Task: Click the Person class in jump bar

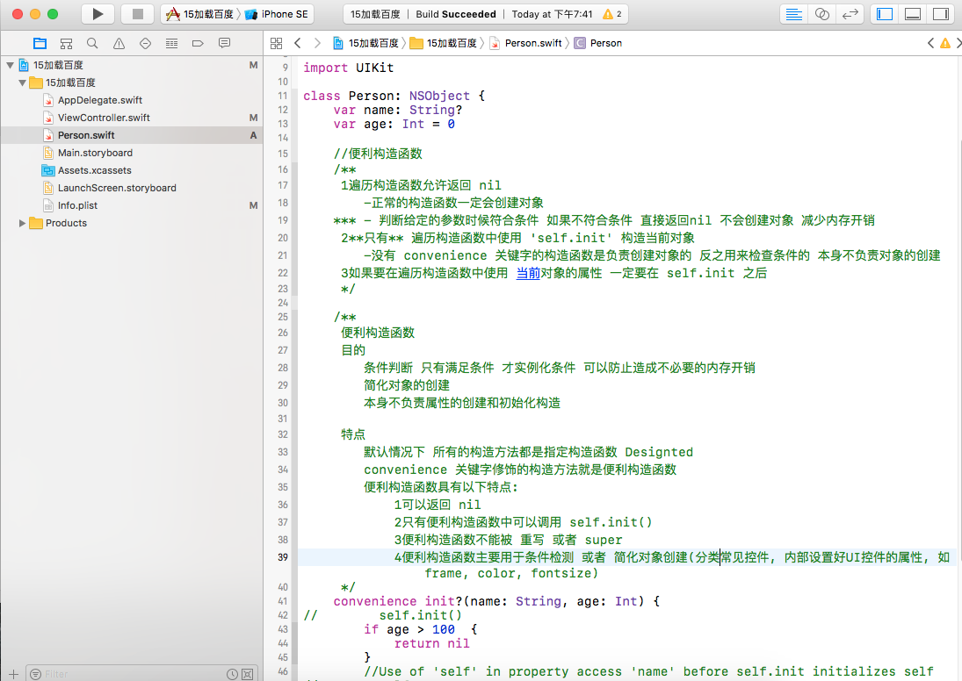Action: click(x=598, y=43)
